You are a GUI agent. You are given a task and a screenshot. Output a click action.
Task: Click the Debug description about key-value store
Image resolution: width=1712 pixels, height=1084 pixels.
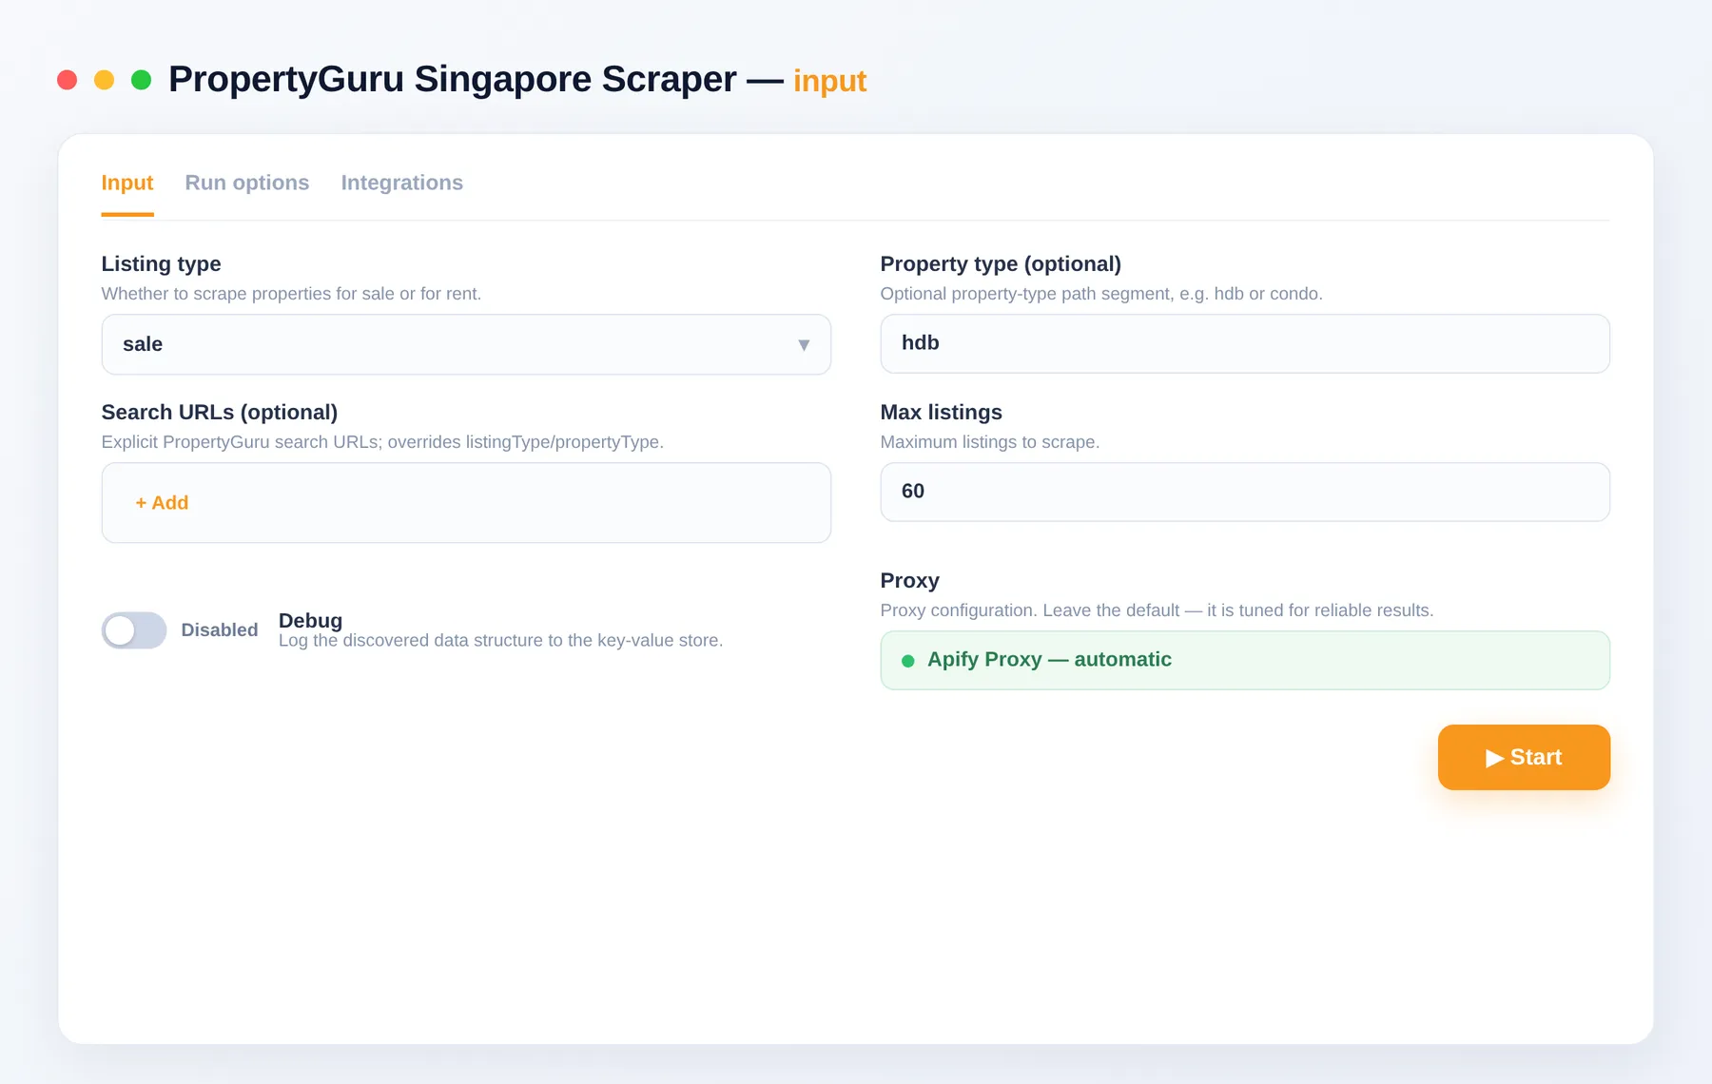(501, 641)
